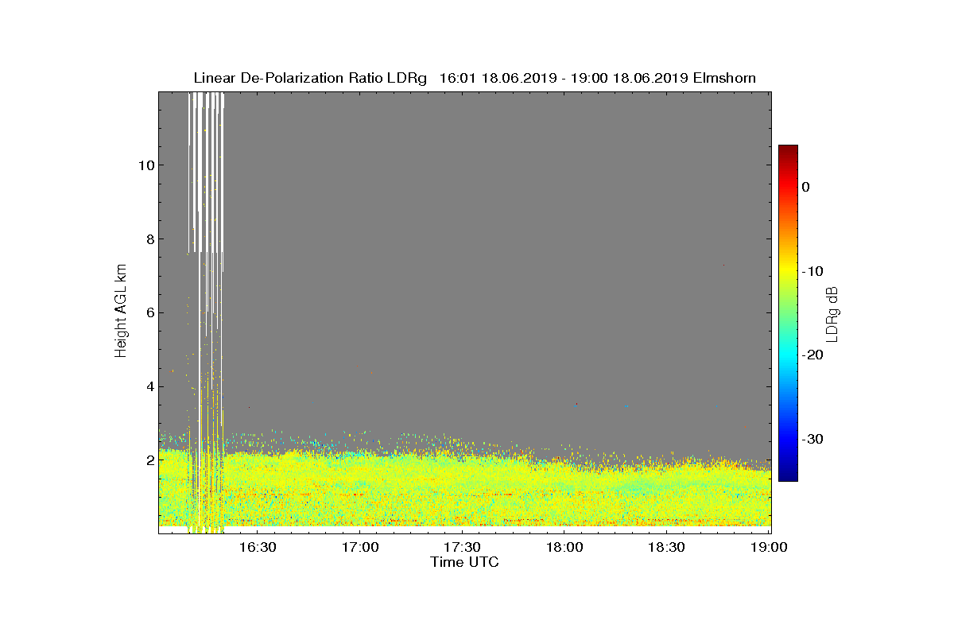Click the '18:00' time tick label
This screenshot has width=954, height=636.
564,547
